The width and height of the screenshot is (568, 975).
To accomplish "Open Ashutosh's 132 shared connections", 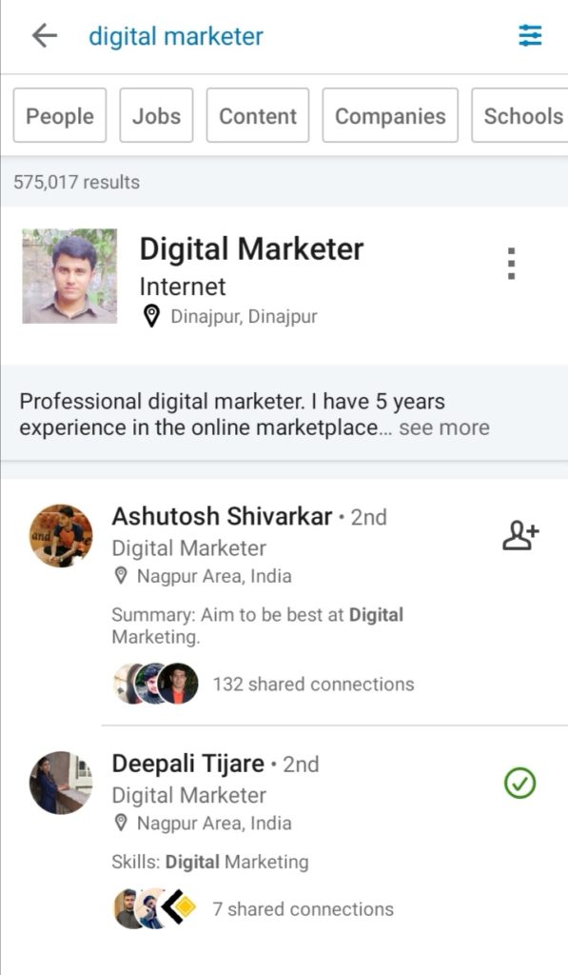I will (314, 684).
